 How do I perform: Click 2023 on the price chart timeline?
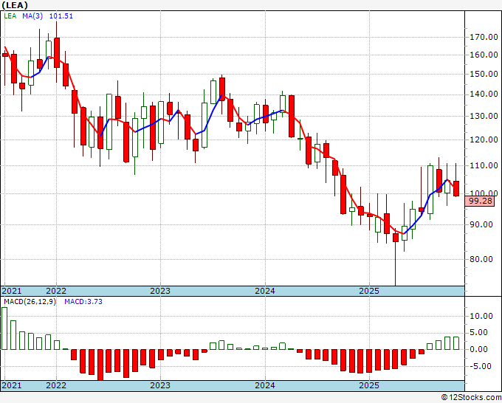point(160,291)
